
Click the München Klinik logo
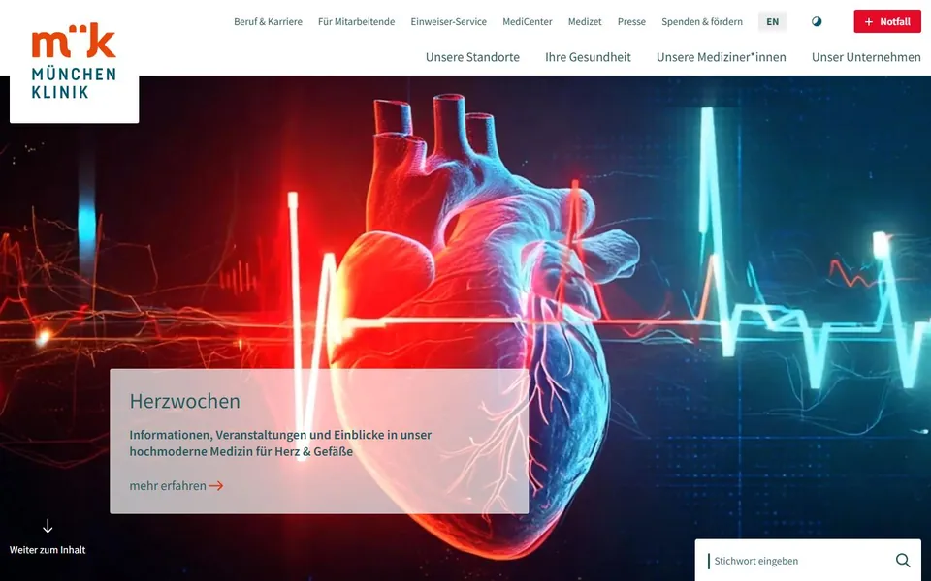(x=74, y=61)
